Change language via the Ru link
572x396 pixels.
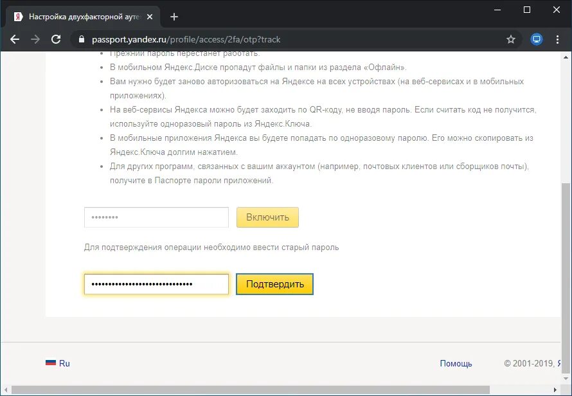pyautogui.click(x=64, y=363)
